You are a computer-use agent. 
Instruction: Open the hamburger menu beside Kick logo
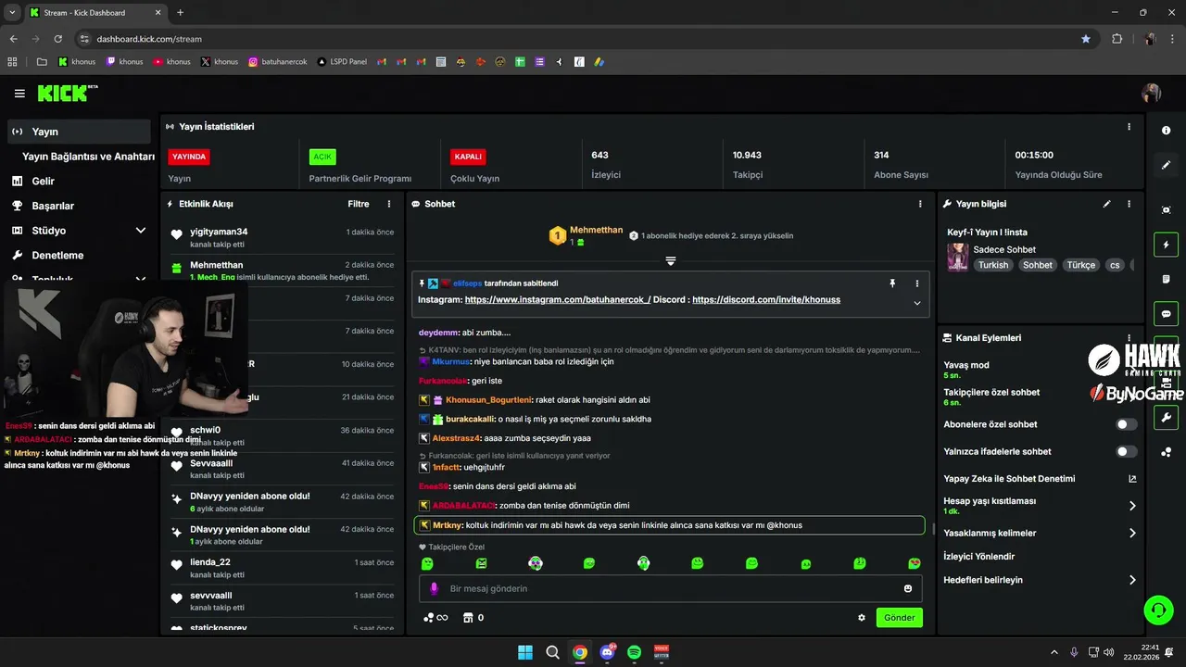[x=19, y=94]
